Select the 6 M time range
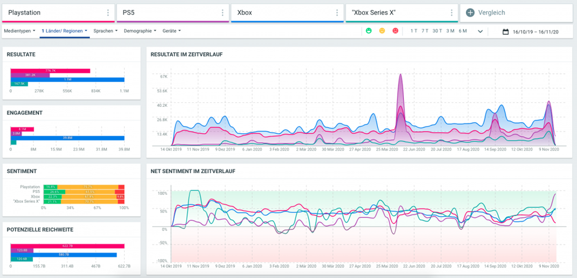Viewport: 577px width, 278px height. (x=463, y=31)
